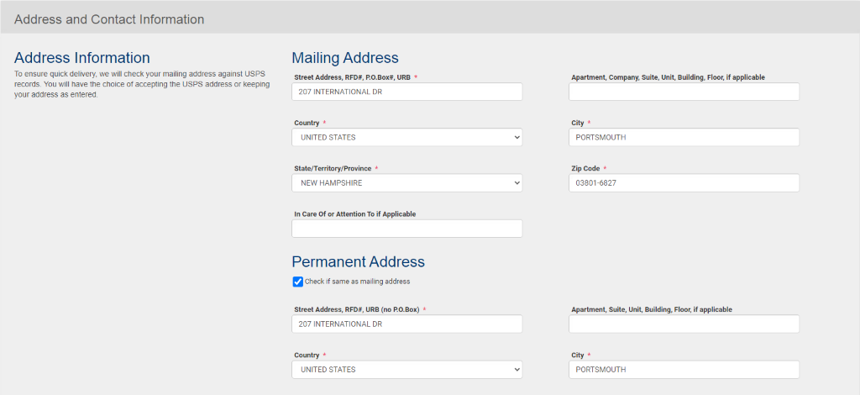Click the Address and Contact Information header title
The width and height of the screenshot is (860, 395).
109,18
